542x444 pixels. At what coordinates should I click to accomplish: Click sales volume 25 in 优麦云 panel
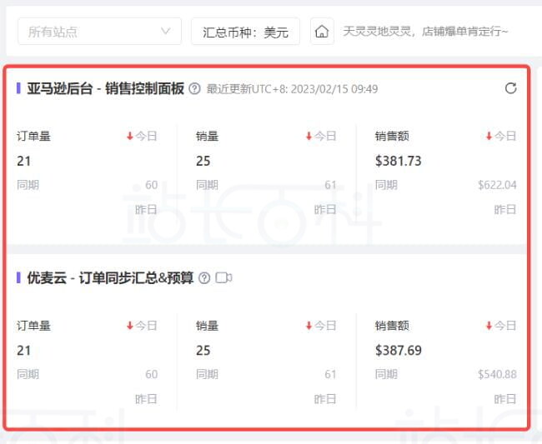[203, 351]
